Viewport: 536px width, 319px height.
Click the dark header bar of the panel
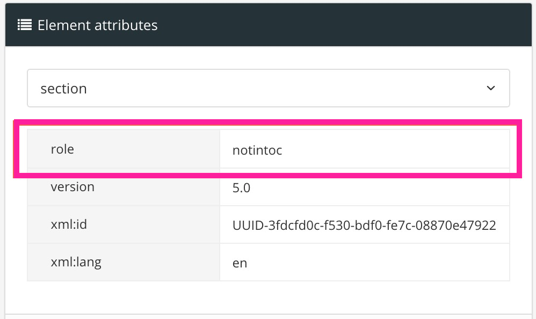pyautogui.click(x=322, y=25)
